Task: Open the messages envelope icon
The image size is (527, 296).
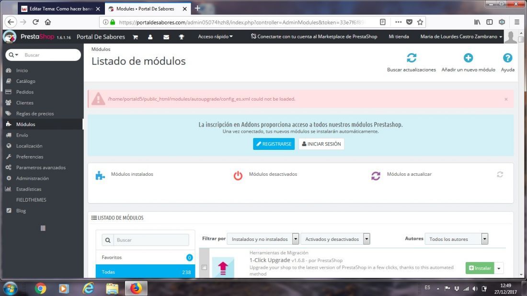Action: 166,37
